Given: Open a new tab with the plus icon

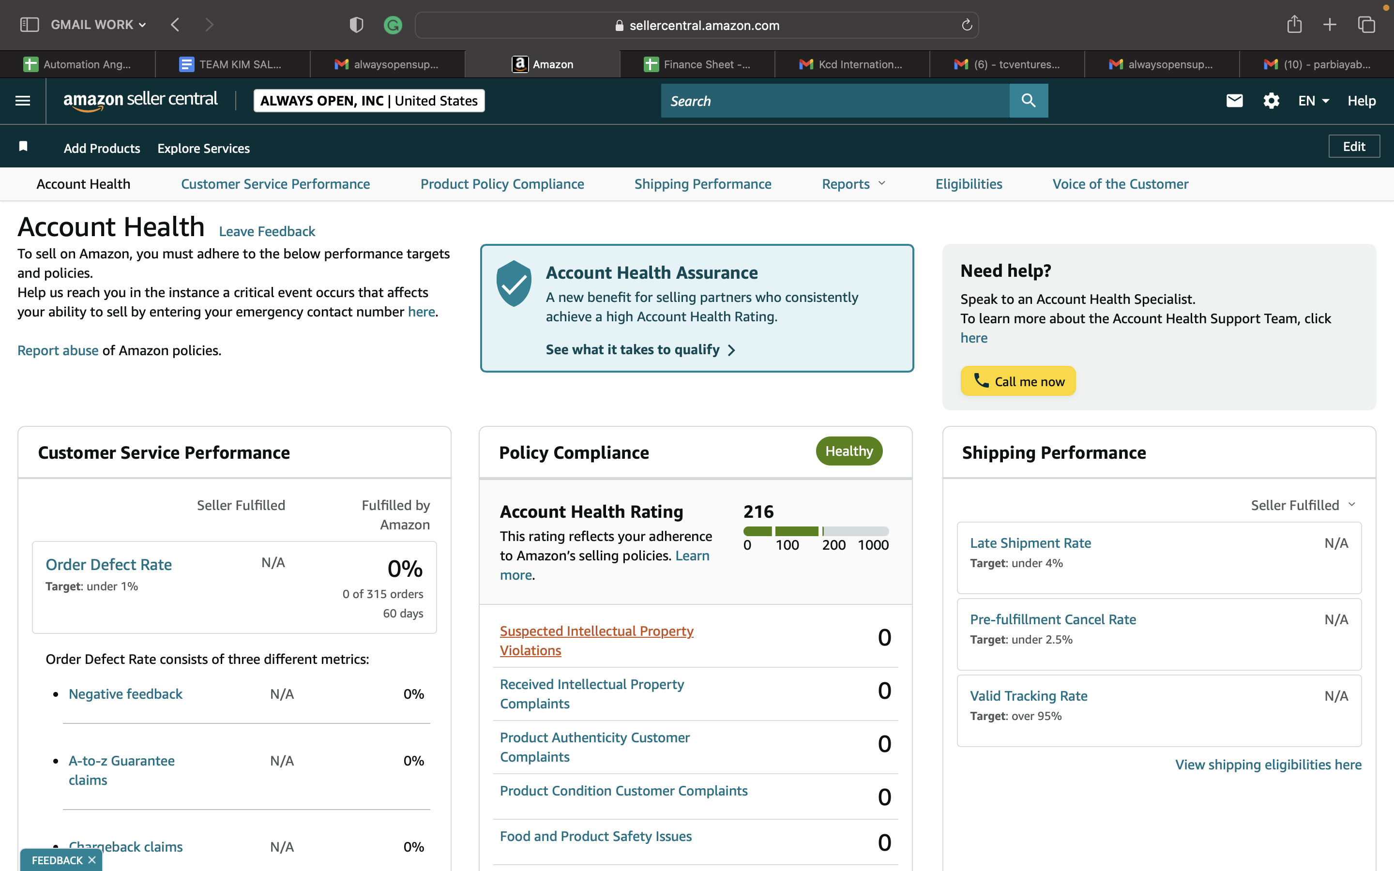Looking at the screenshot, I should tap(1330, 25).
